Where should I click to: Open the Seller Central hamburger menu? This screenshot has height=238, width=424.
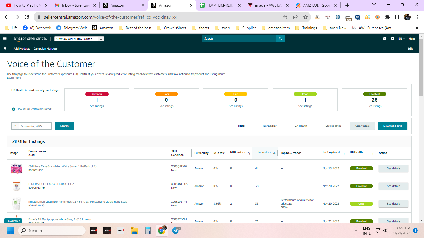click(5, 39)
